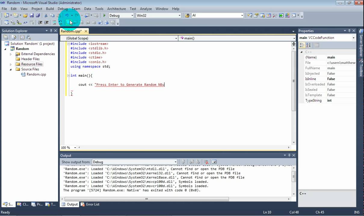Open the Win32 platform dropdown
Viewport: 364px width, 216px height.
click(179, 16)
